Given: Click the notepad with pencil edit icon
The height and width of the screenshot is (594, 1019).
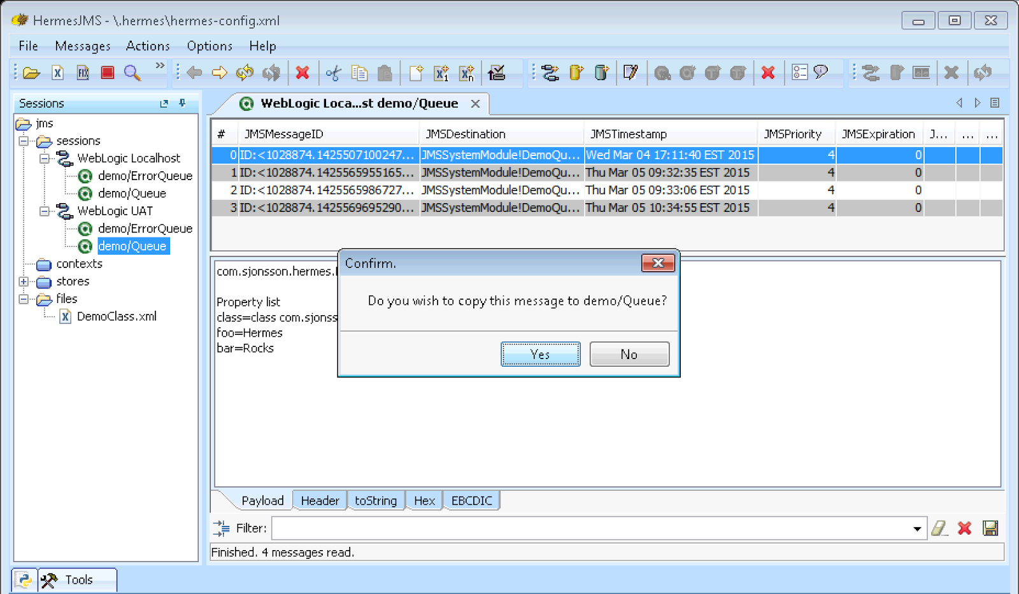Looking at the screenshot, I should click(x=631, y=73).
